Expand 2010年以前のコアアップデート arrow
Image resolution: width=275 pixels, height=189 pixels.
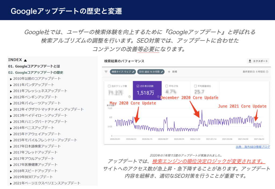11,79
